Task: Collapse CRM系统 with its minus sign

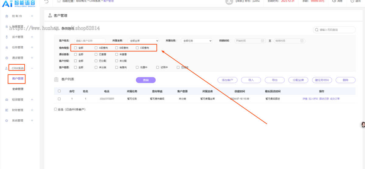Action: pyautogui.click(x=32, y=68)
